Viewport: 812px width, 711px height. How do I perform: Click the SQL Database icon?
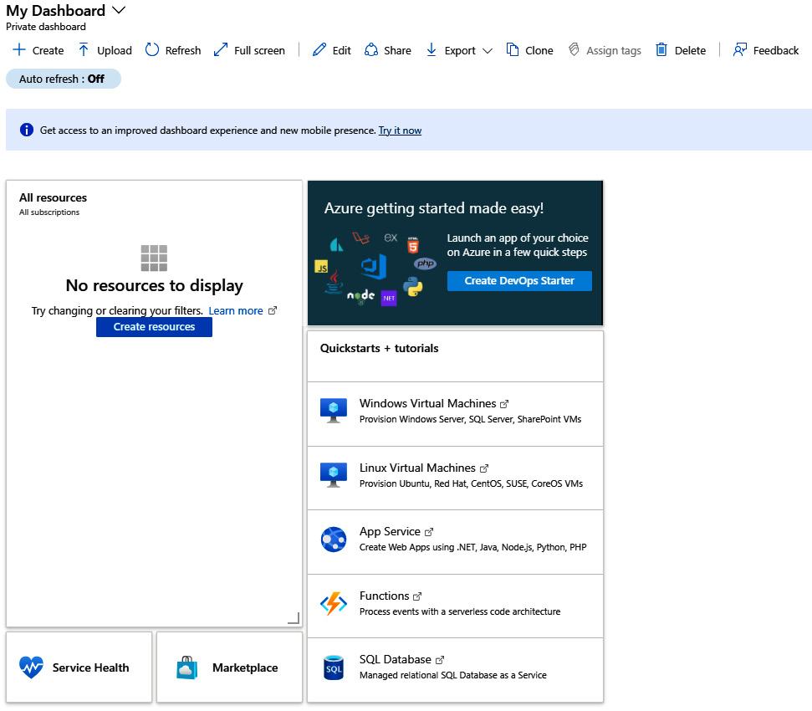tap(334, 668)
